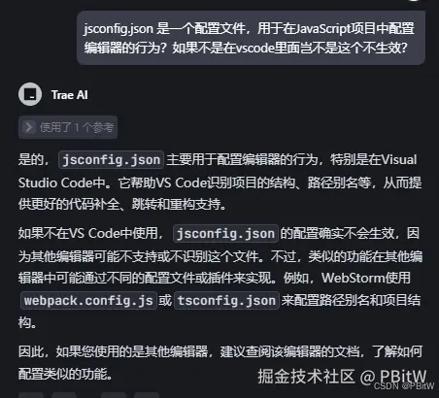Open the 使用了 1 个参考 reference chip

[68, 127]
